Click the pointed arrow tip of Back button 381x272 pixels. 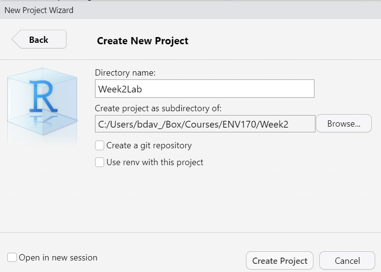point(15,39)
